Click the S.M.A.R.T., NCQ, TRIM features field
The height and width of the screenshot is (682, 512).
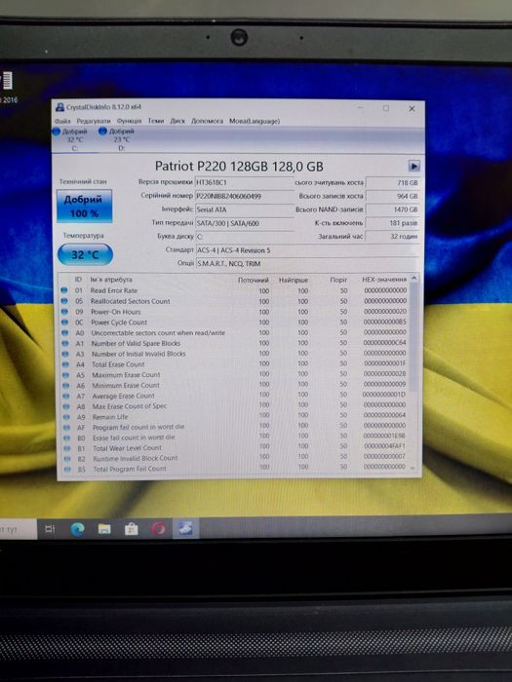point(307,264)
